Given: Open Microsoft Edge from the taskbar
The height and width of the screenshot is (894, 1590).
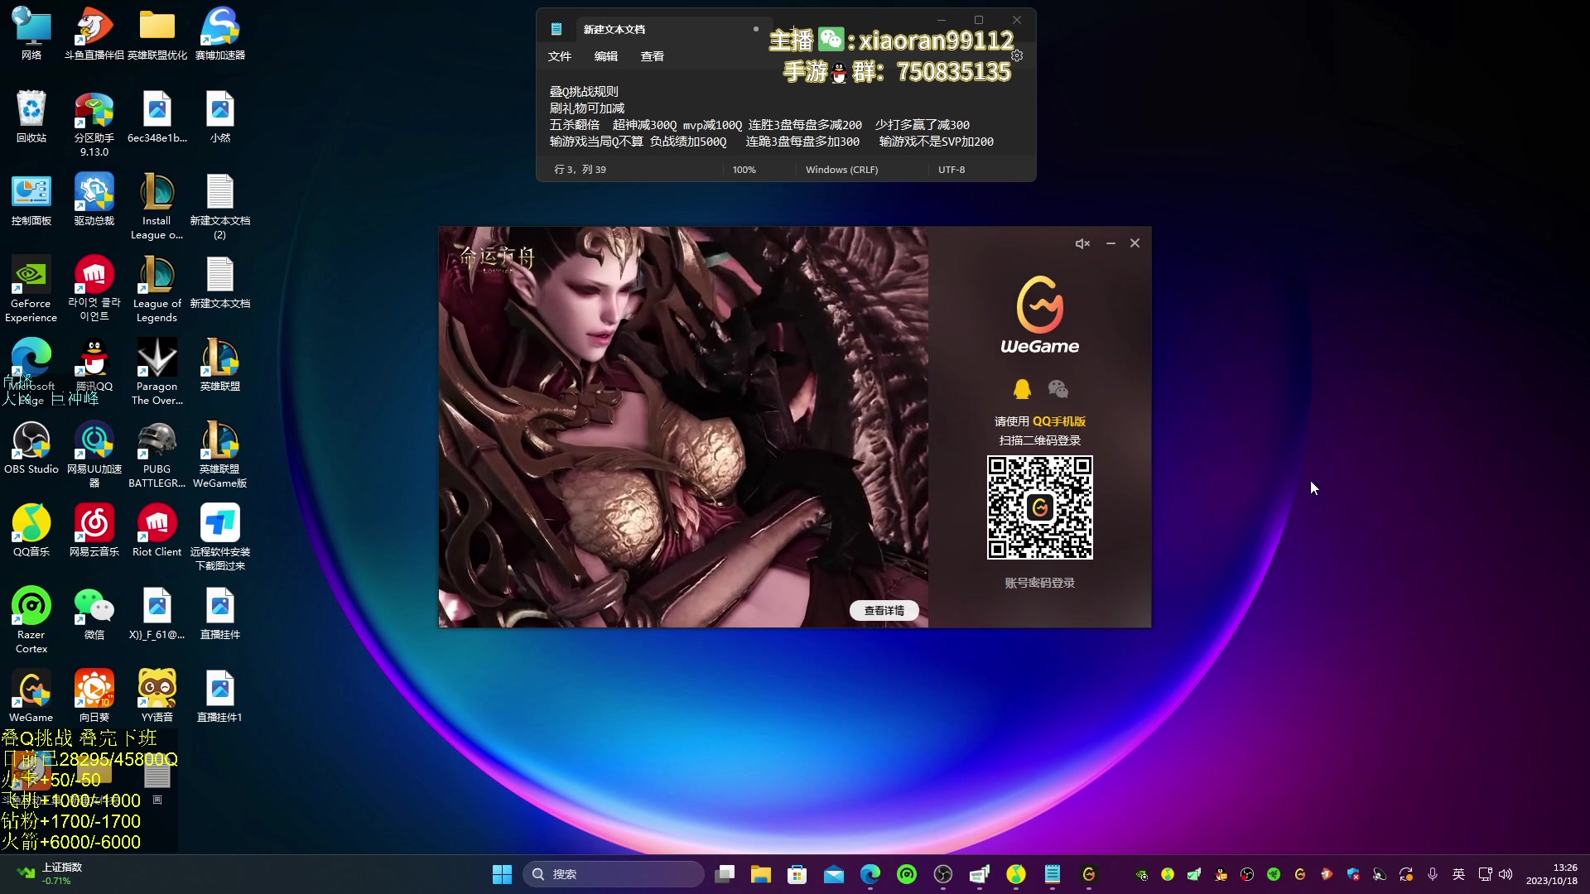Looking at the screenshot, I should coord(870,874).
